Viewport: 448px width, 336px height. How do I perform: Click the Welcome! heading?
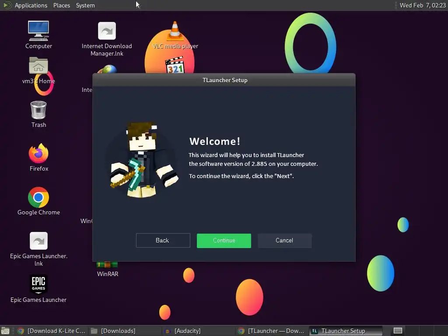pos(214,141)
